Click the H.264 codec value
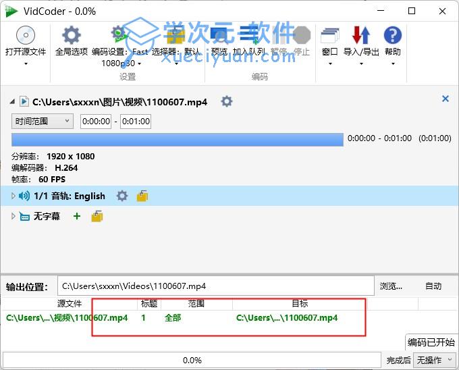This screenshot has height=370, width=459. point(66,167)
